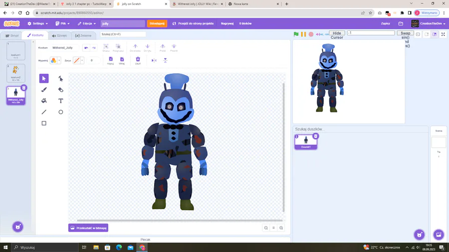Select the Fill bucket tool
The width and height of the screenshot is (449, 252).
pos(44,101)
